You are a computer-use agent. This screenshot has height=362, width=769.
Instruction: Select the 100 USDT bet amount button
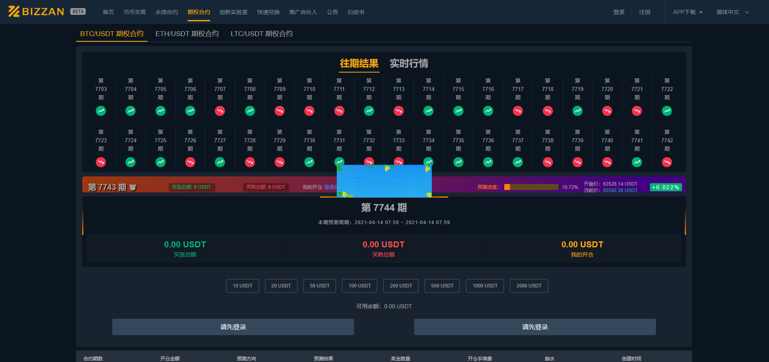pos(359,285)
